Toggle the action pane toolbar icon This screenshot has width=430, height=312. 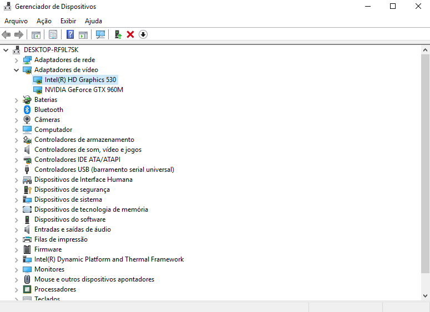(83, 34)
